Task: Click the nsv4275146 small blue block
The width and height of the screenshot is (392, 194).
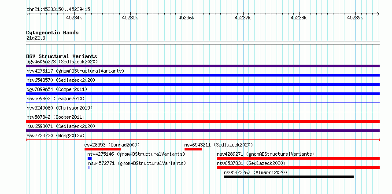Action: pyautogui.click(x=89, y=158)
